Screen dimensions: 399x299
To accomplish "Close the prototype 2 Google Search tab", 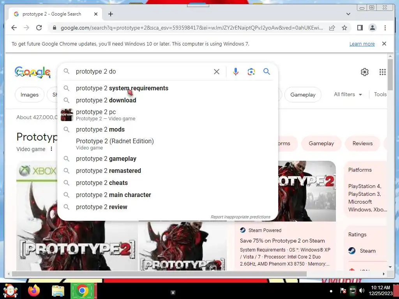I will click(x=96, y=14).
